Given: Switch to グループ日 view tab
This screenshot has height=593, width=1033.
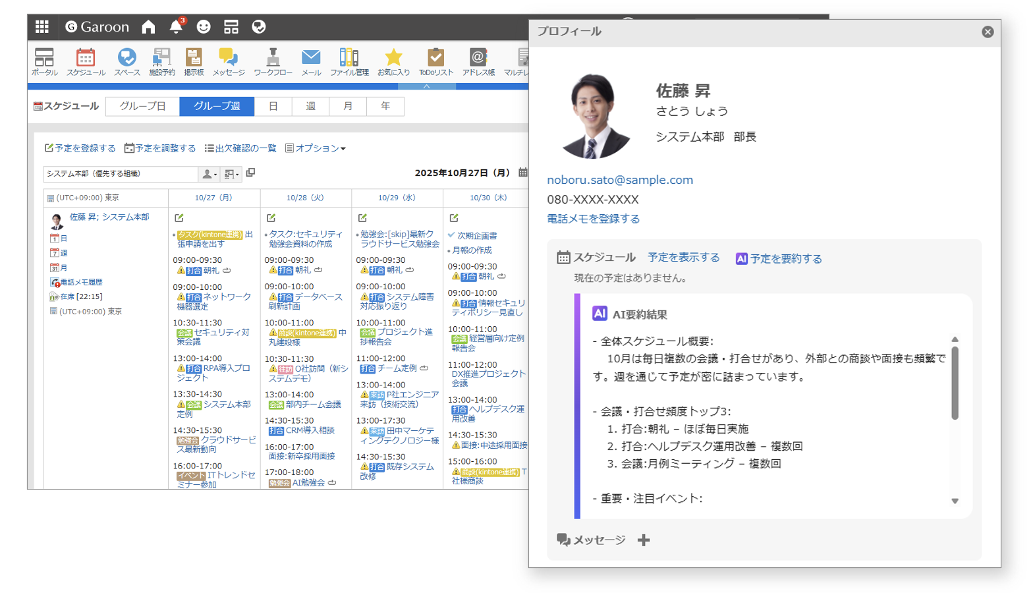Looking at the screenshot, I should (142, 106).
